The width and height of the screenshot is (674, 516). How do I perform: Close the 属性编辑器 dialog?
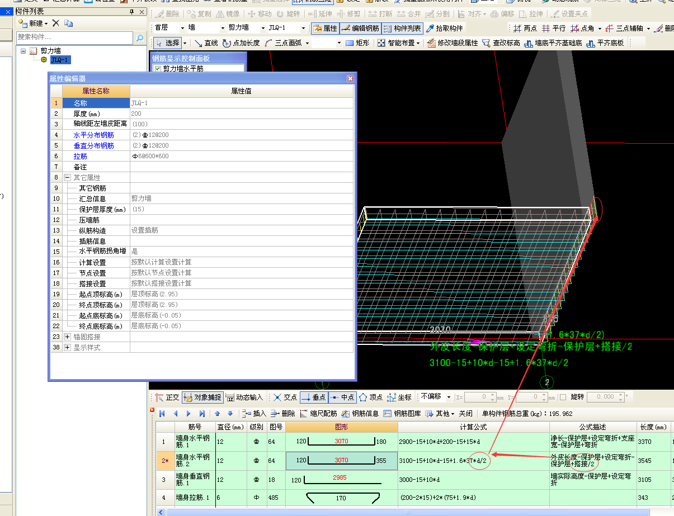[x=350, y=79]
